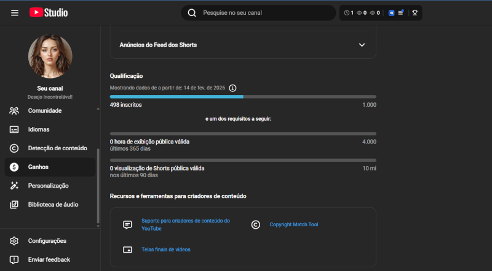
Task: Click the channel profile picture
Action: (x=50, y=56)
